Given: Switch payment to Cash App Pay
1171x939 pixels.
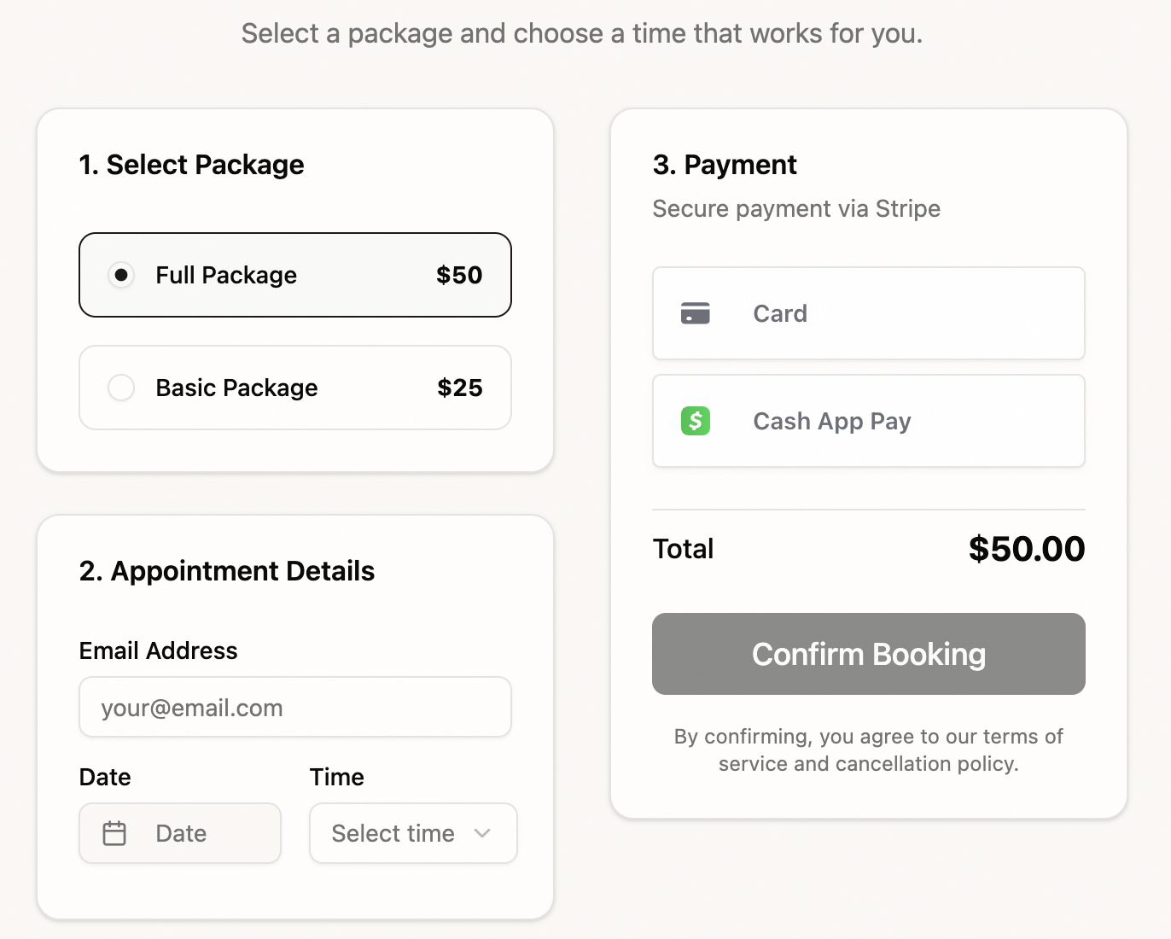Looking at the screenshot, I should (x=868, y=420).
